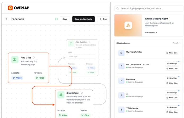Make Clips for Facebook agent
Screen dimensions: 184x118
click(x=172, y=83)
